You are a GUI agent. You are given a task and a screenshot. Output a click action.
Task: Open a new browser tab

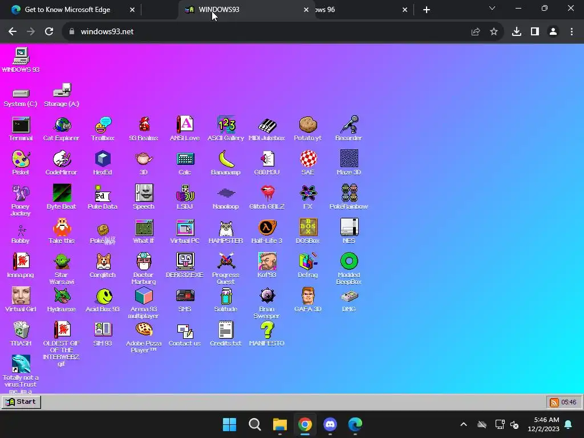[427, 10]
